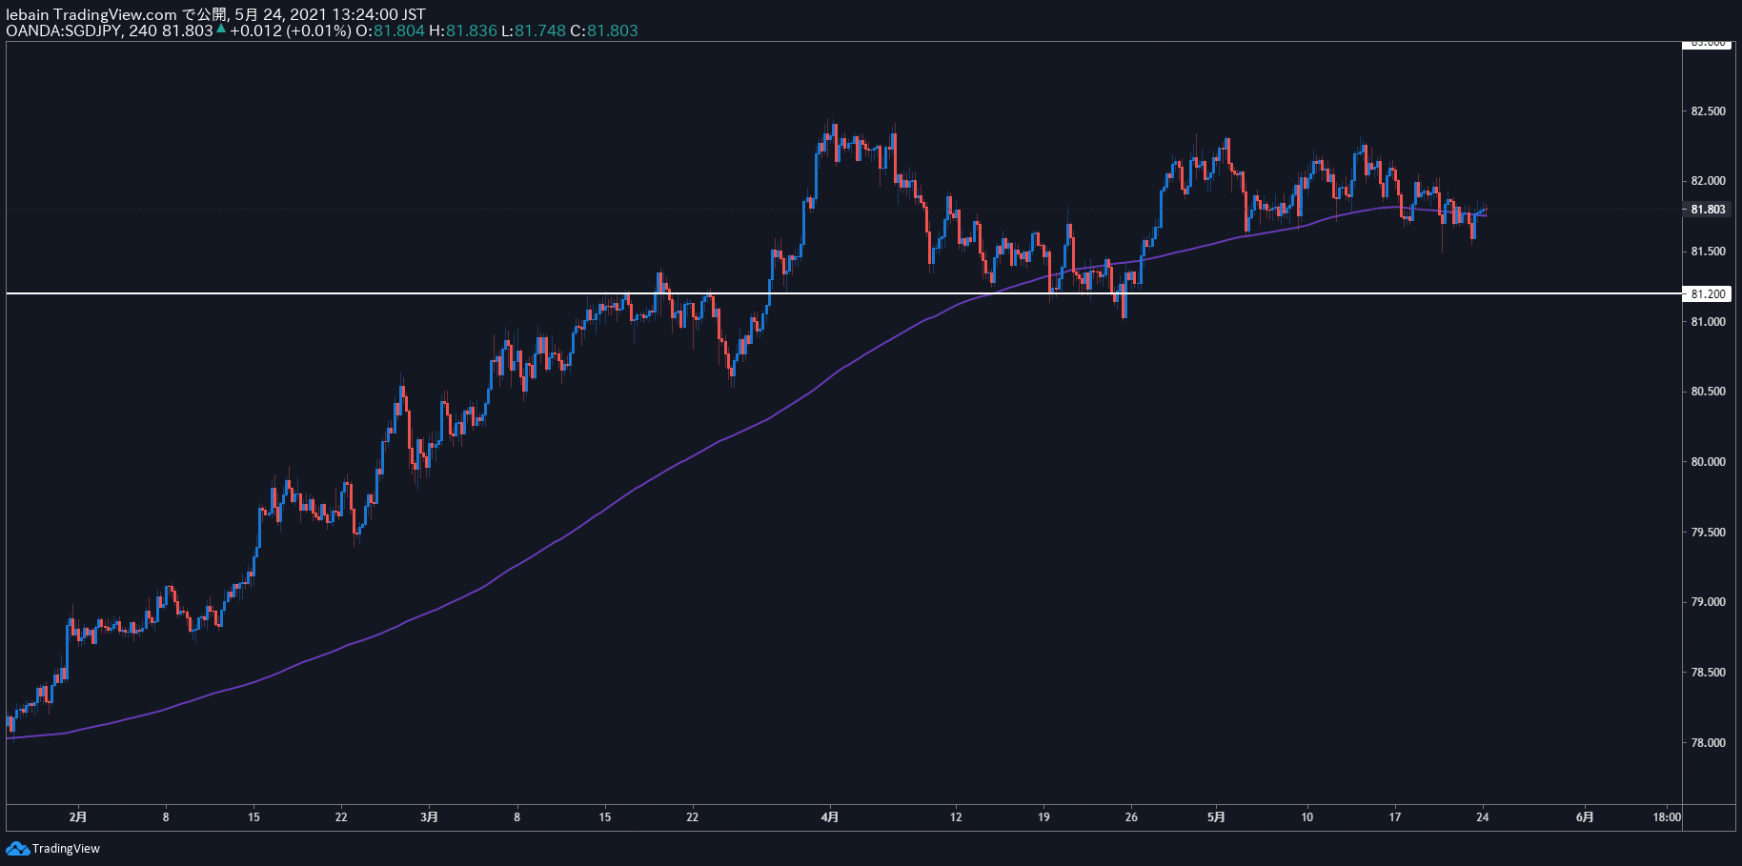Image resolution: width=1742 pixels, height=866 pixels.
Task: Click the low value L:81.748 in header
Action: [x=534, y=30]
